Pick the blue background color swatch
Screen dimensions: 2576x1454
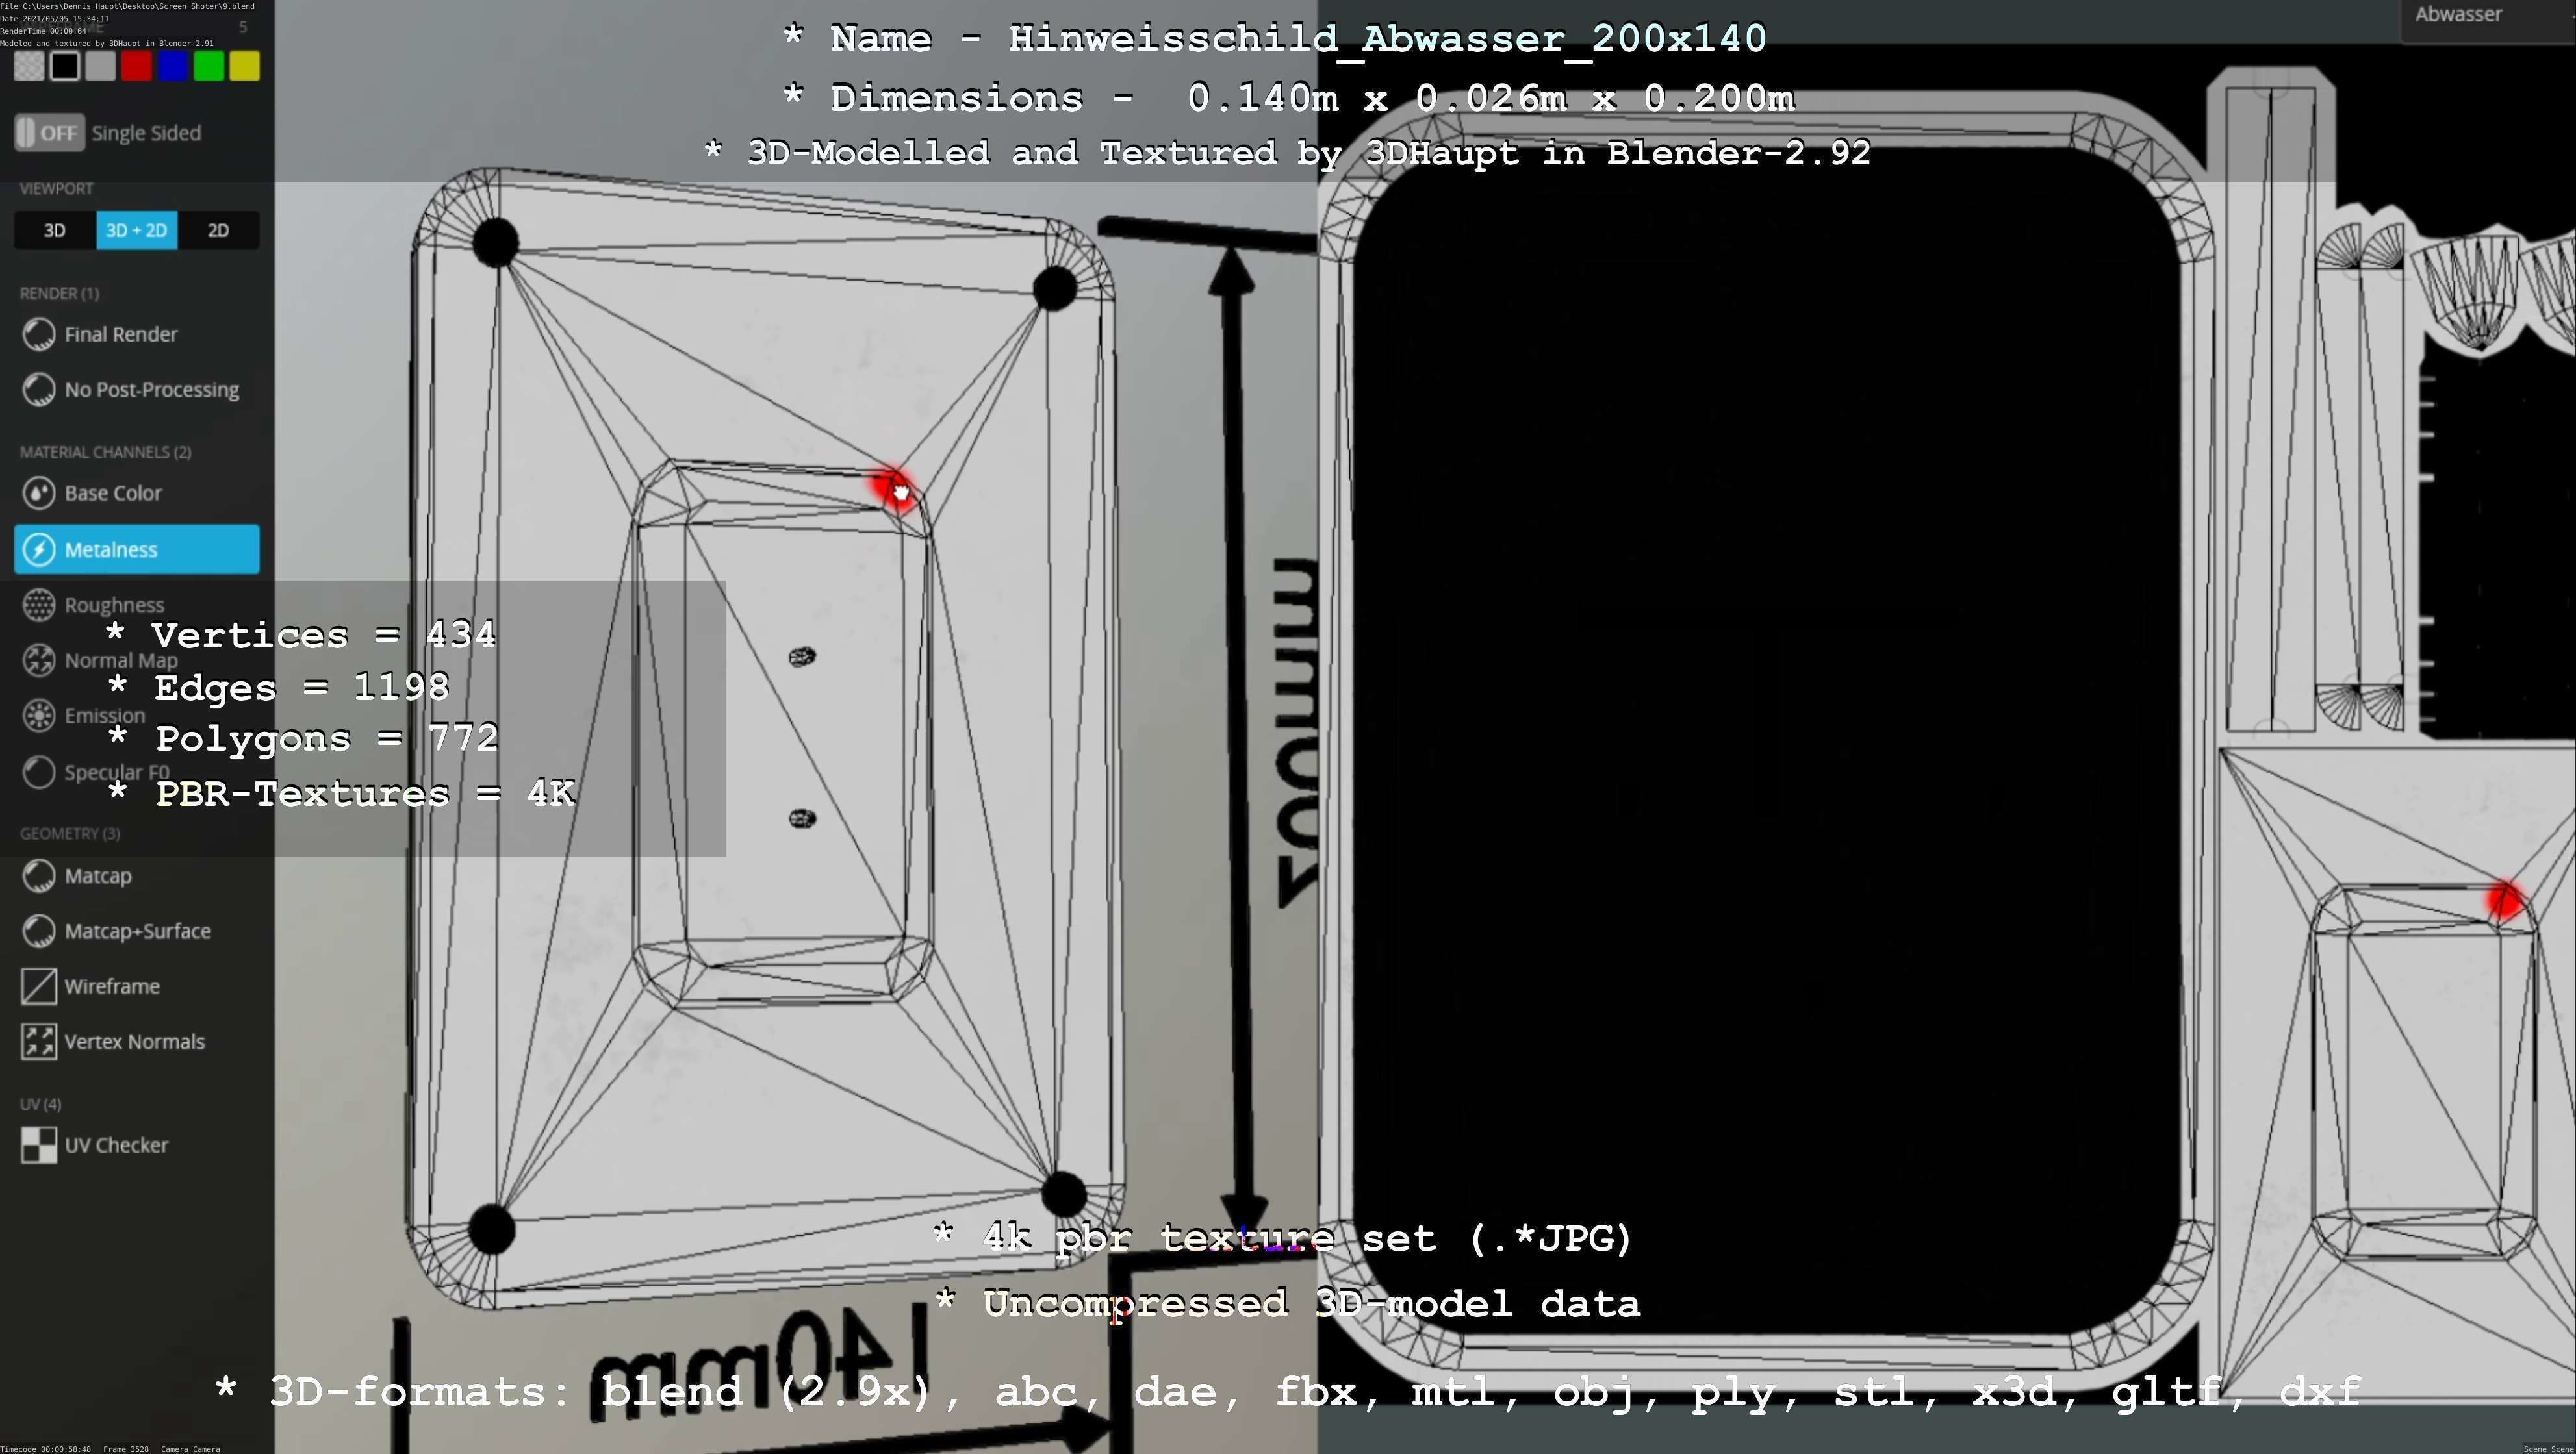pos(173,67)
